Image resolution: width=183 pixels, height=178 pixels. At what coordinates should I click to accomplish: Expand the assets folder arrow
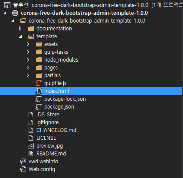click(x=28, y=44)
